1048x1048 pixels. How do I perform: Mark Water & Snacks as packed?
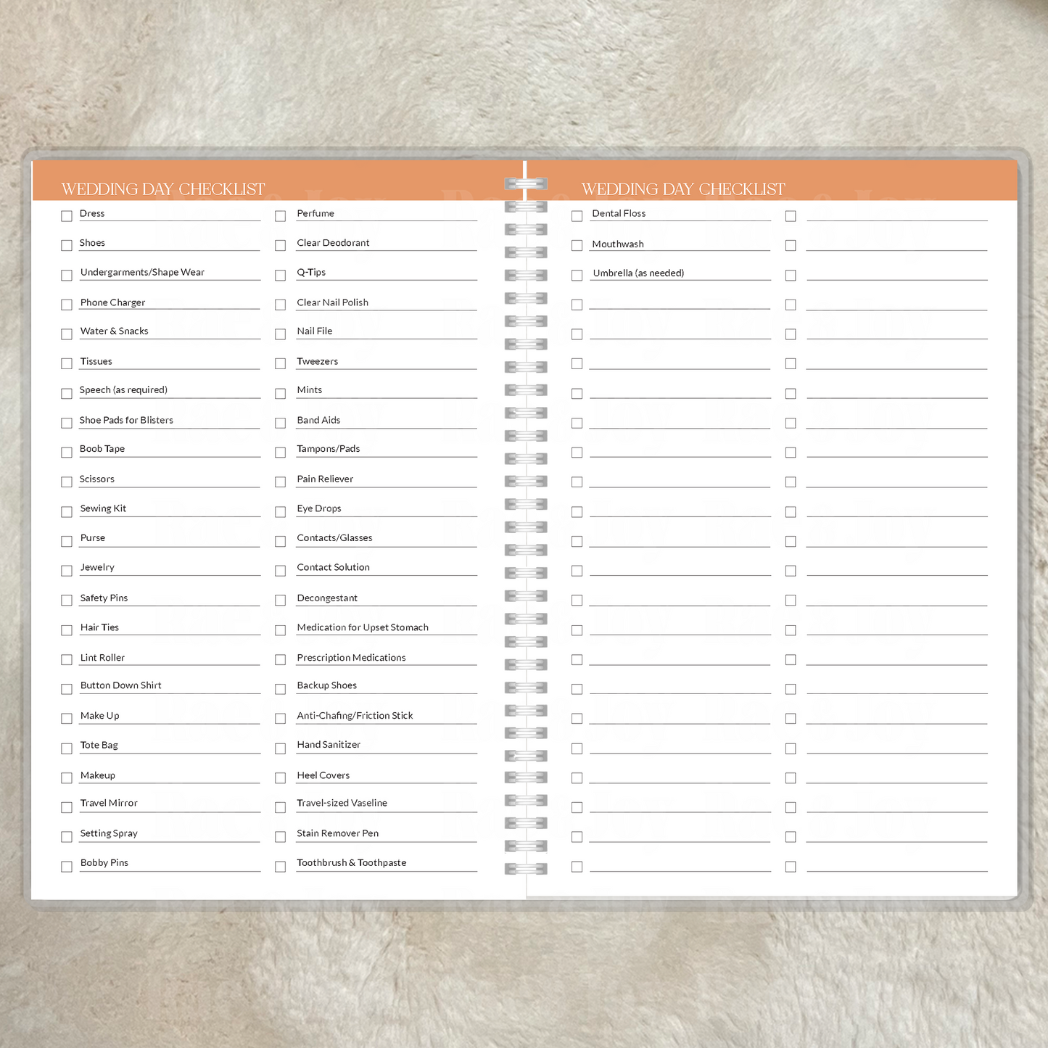tap(67, 334)
